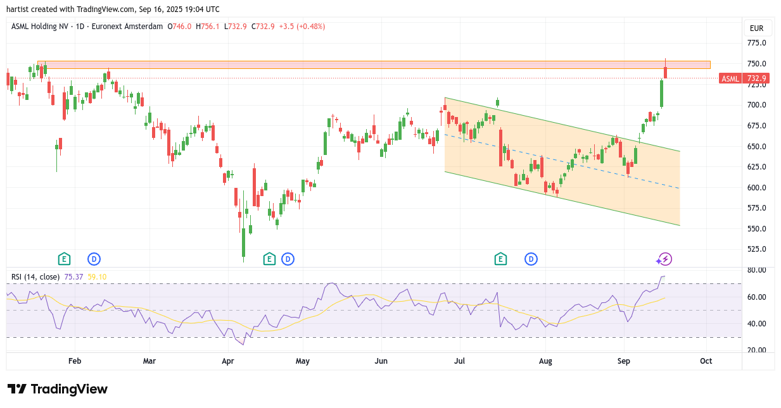Click the Sep label on the time axis
This screenshot has width=781, height=408.
point(624,361)
